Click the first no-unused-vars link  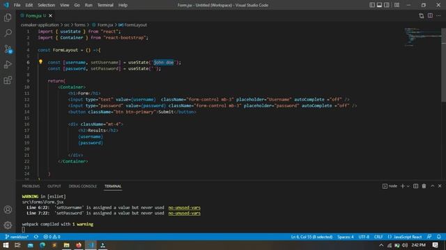[184, 208]
